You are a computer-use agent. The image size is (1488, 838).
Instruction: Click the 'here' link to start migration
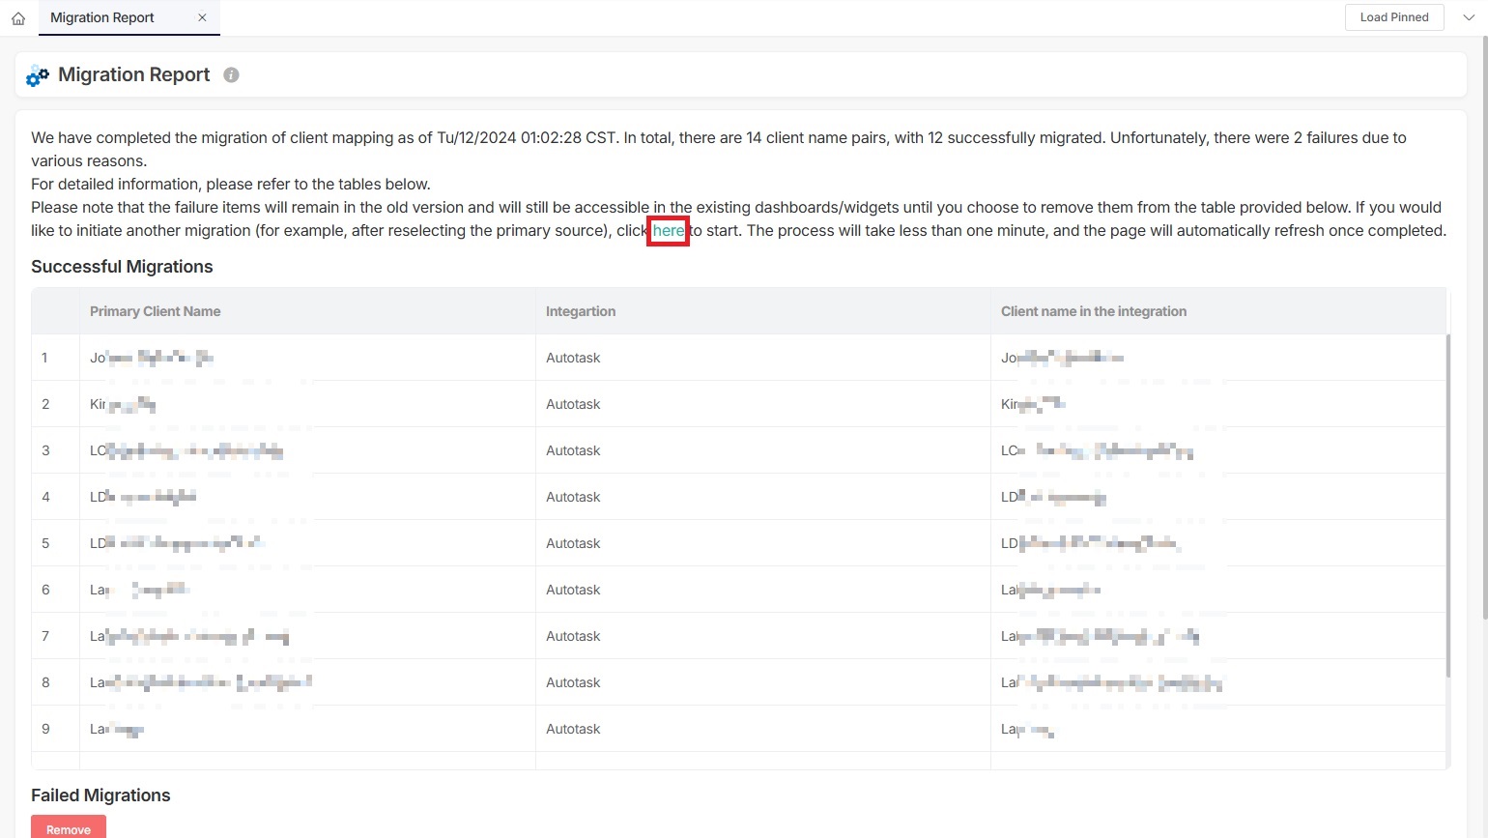coord(668,231)
